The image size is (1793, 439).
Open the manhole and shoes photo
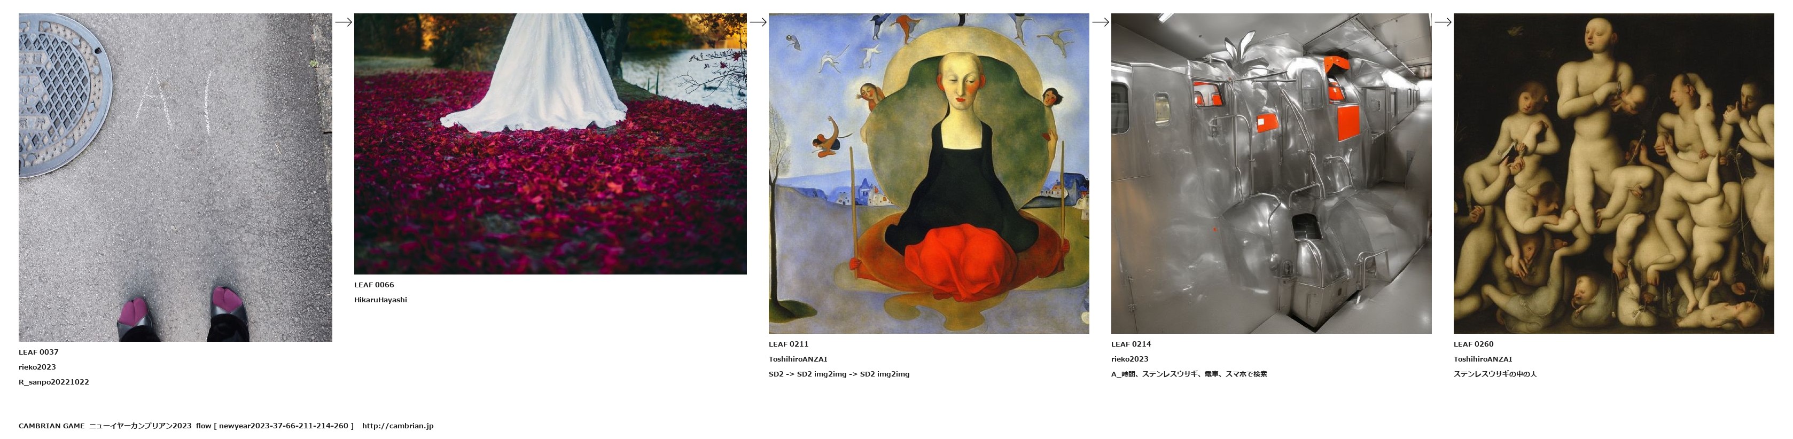(x=175, y=177)
